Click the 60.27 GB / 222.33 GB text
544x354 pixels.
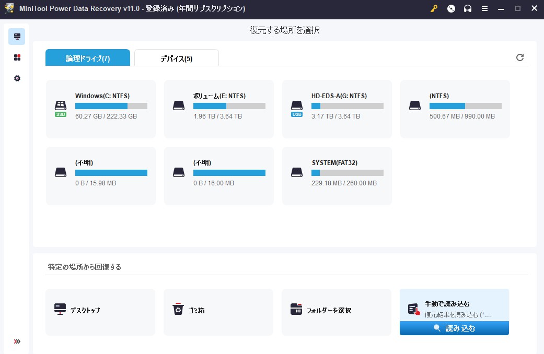click(106, 116)
